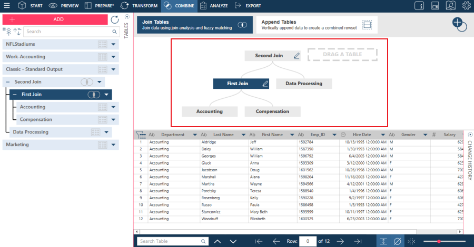Collapse the Tables panel arrow
This screenshot has width=474, height=247.
[x=127, y=17]
